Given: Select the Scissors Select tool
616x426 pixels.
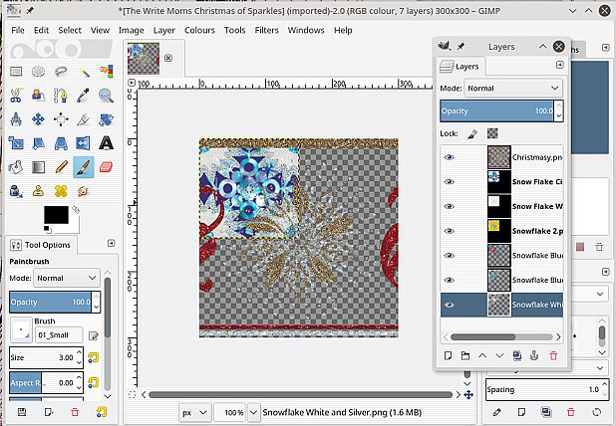Looking at the screenshot, I should [16, 96].
